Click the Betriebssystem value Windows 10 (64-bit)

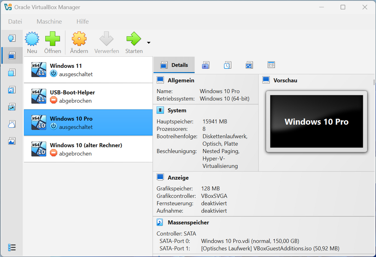[224, 99]
